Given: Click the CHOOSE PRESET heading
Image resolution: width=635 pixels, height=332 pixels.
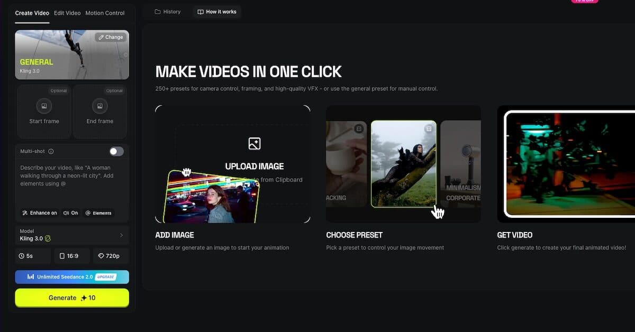Looking at the screenshot, I should coord(355,235).
